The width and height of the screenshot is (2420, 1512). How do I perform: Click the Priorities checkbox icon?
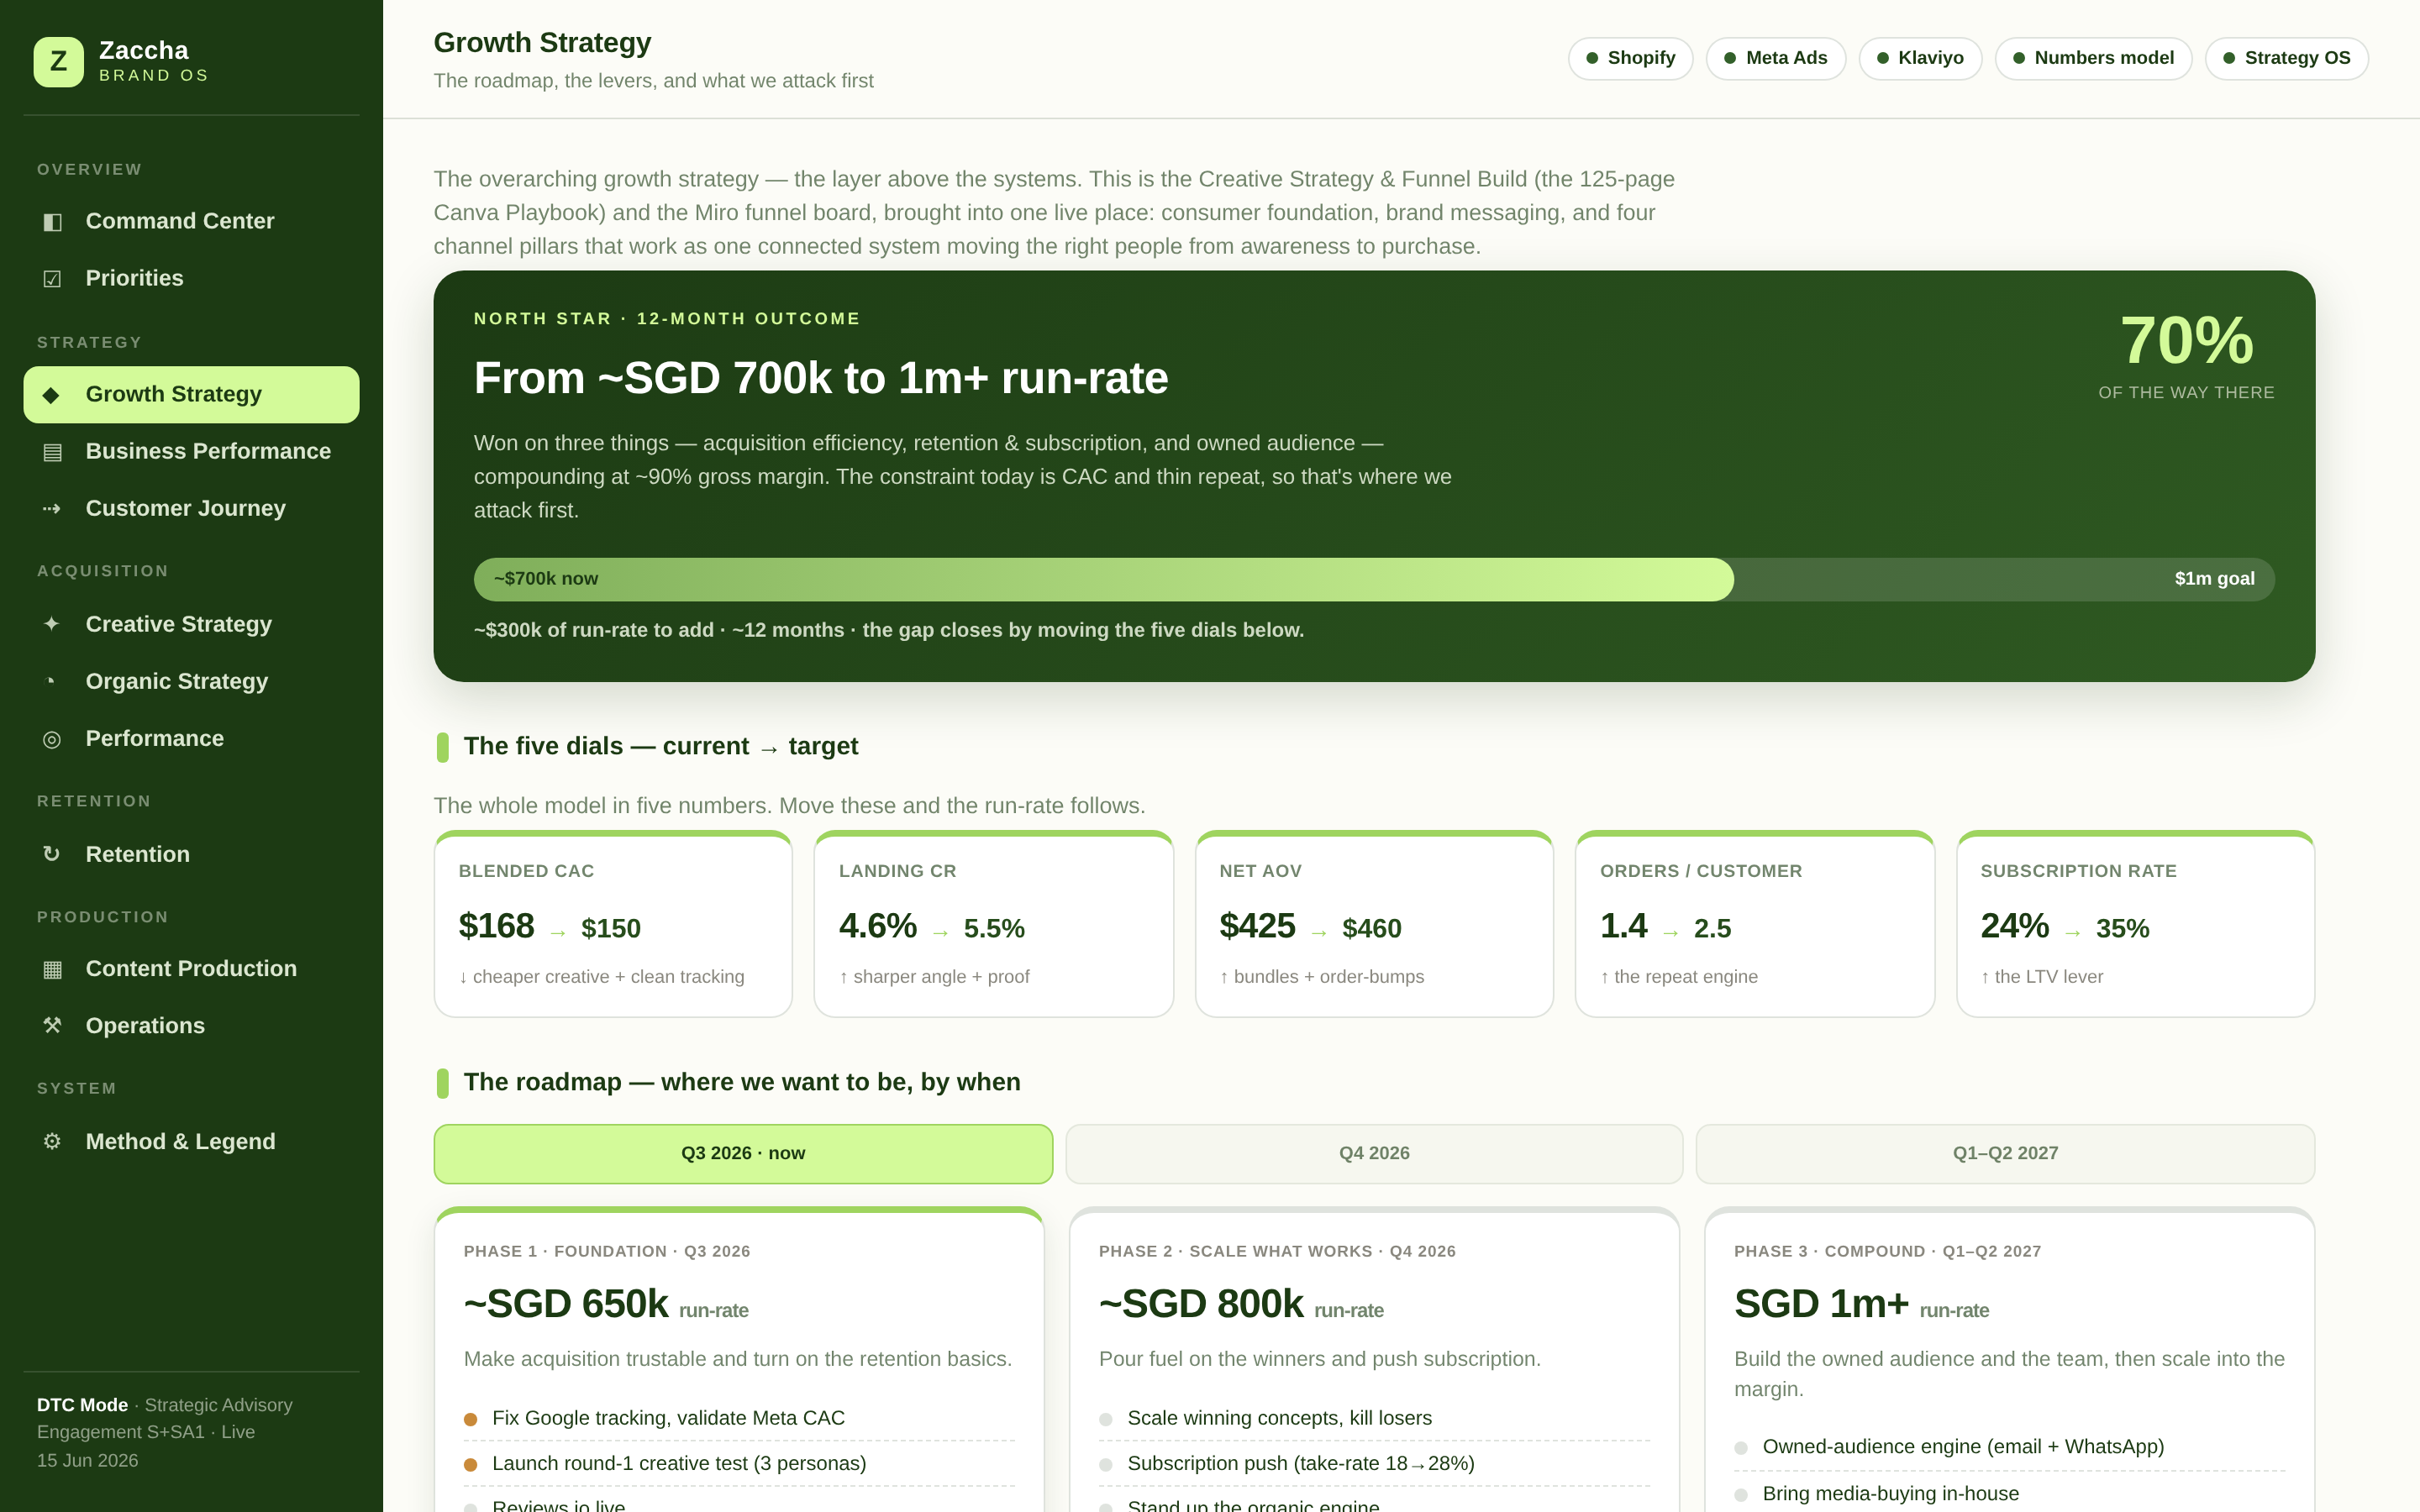[x=52, y=279]
